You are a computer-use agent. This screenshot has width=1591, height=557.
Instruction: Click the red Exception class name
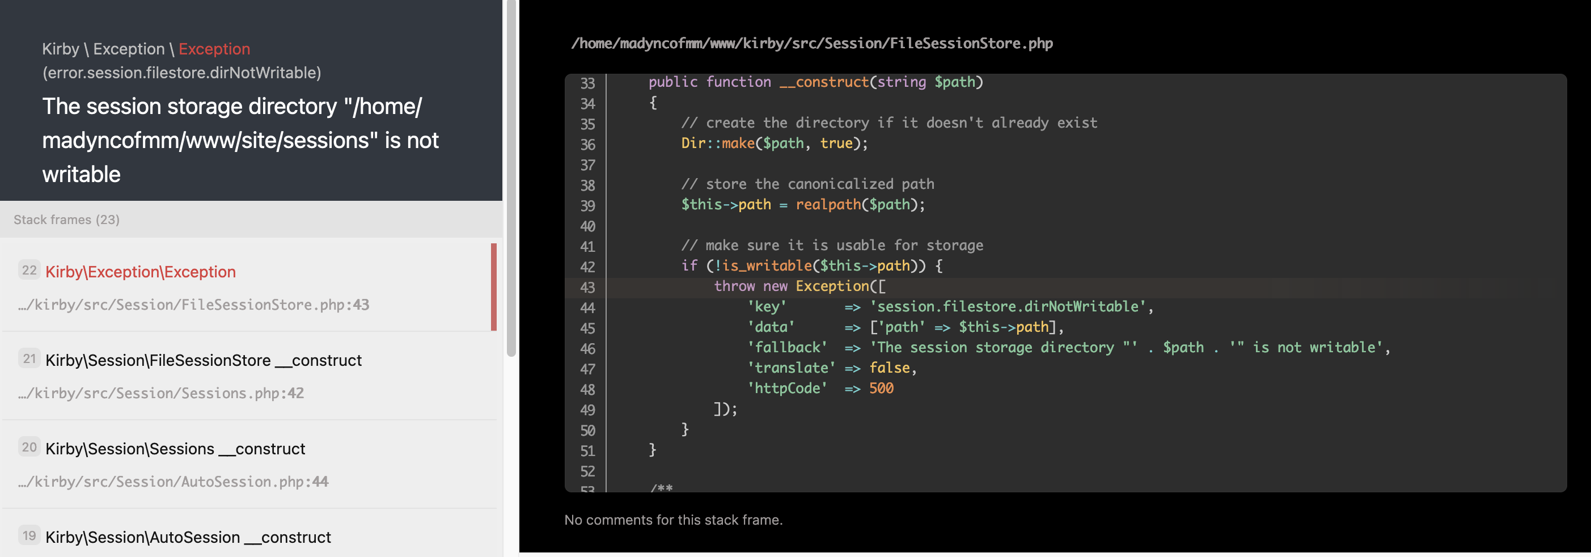(x=214, y=49)
